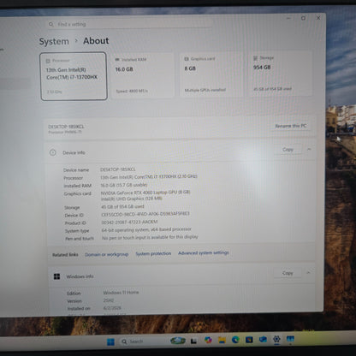Copy the Windows info details
The height and width of the screenshot is (356, 356).
click(288, 273)
